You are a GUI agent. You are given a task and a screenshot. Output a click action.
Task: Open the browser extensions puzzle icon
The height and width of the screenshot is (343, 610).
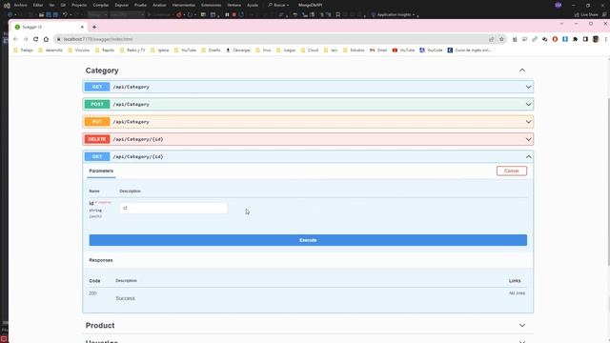(576, 39)
